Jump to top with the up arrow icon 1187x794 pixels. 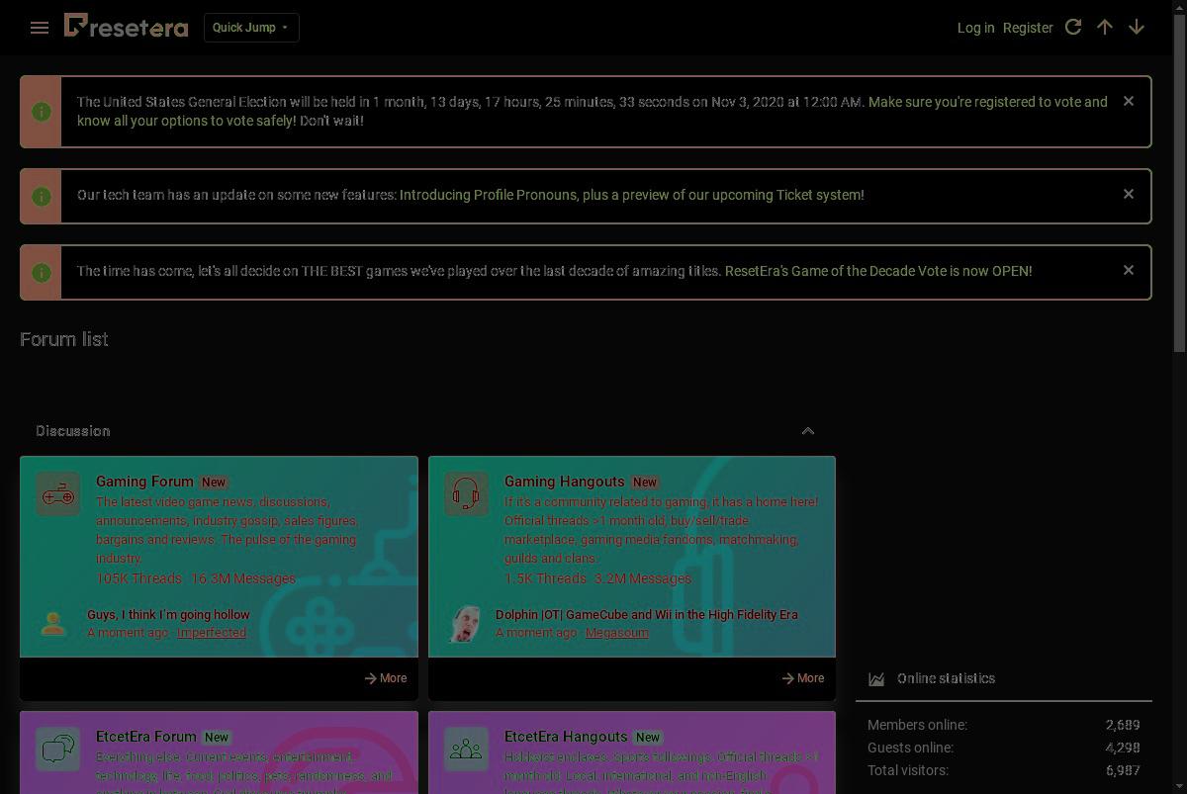[1105, 27]
